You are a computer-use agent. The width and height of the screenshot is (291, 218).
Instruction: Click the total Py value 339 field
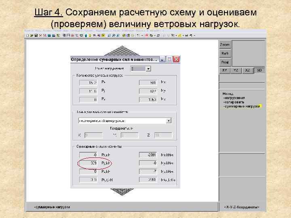(88, 163)
